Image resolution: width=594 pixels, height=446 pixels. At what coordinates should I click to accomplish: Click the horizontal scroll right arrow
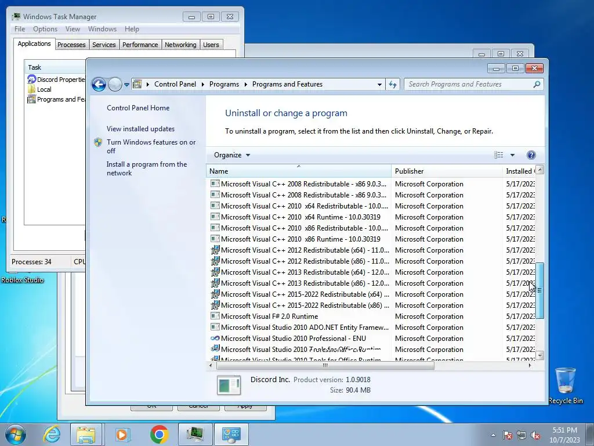tap(530, 366)
